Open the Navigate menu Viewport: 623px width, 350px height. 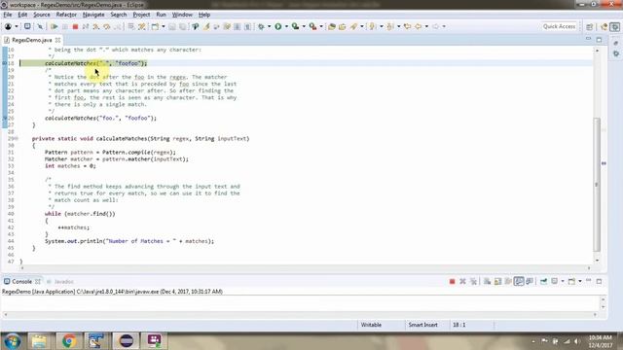[x=93, y=15]
